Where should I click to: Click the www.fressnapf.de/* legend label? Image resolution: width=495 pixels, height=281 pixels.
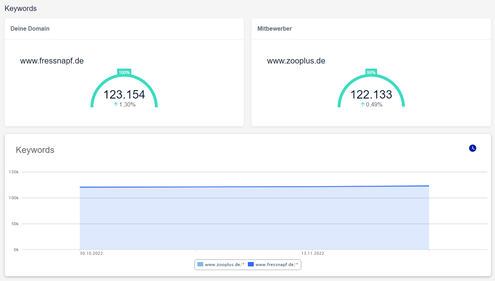(x=277, y=265)
